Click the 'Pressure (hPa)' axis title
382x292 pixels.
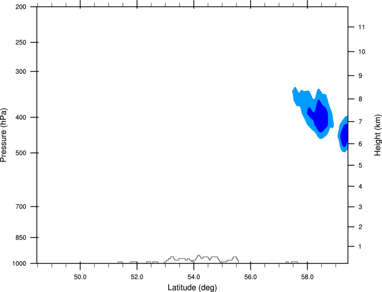pos(4,135)
